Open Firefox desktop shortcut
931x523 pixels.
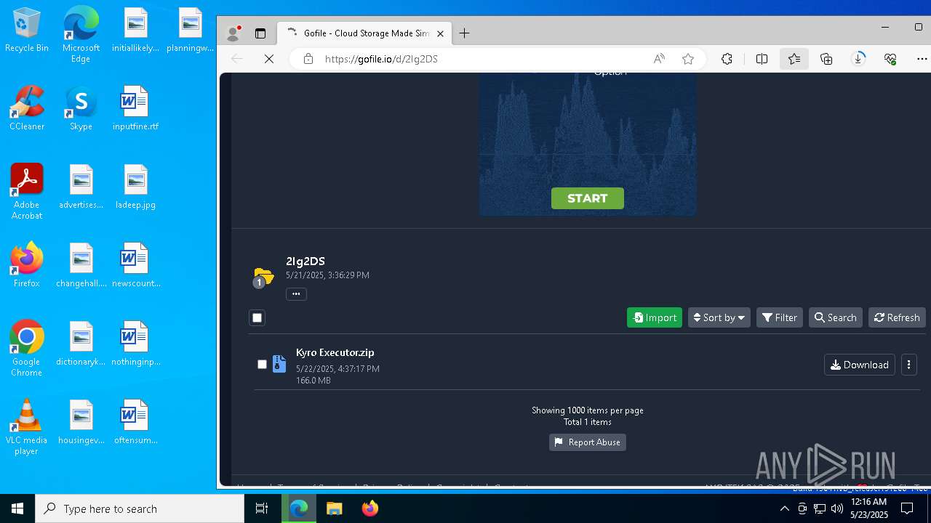[x=27, y=266]
